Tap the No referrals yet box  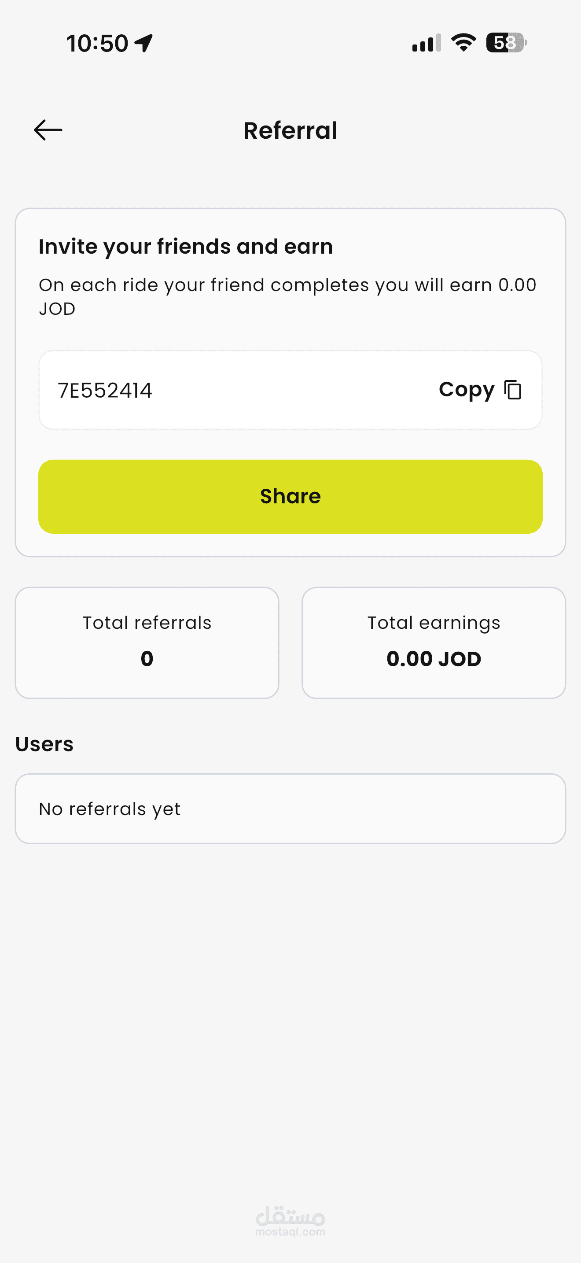[290, 809]
